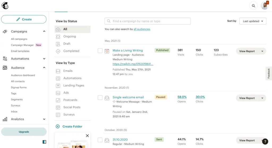Viewport: 272px width, 148px height.
Task: Open the Last updated sort dropdown
Action: point(253,21)
